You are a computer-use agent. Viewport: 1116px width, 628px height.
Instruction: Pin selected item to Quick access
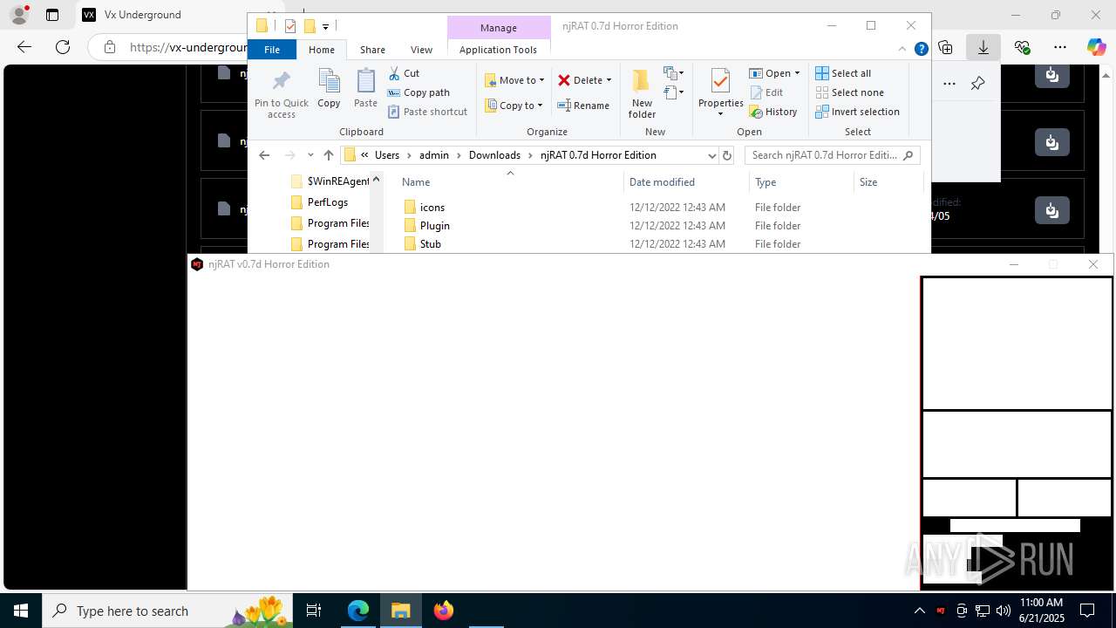281,94
